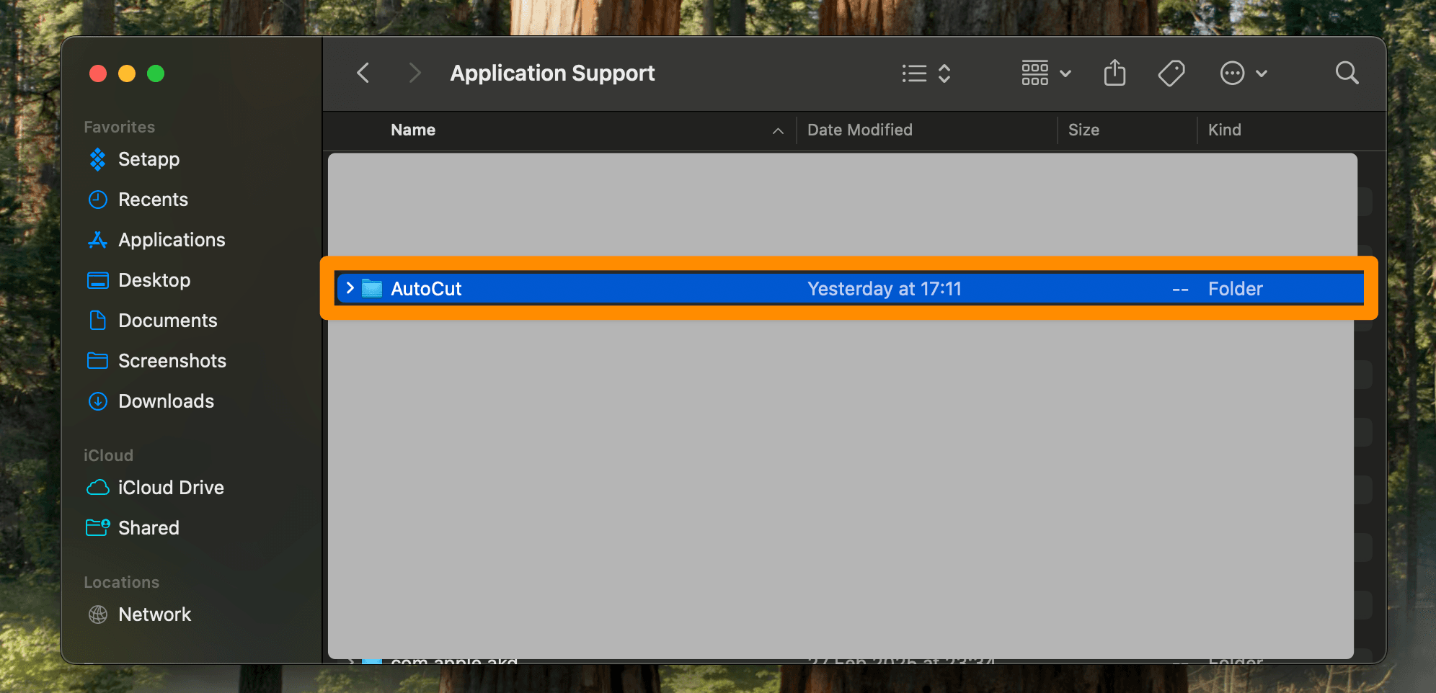Click the iCloud section header
The image size is (1436, 693).
point(108,455)
